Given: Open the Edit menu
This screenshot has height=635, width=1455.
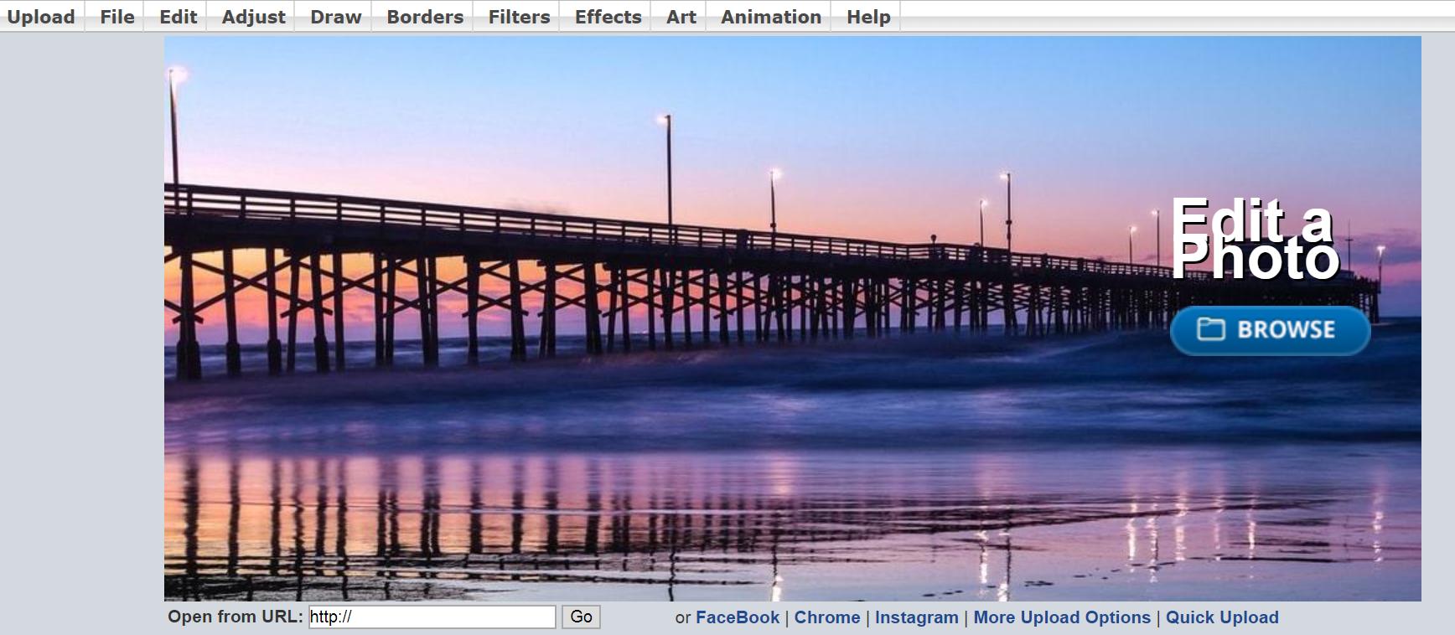Looking at the screenshot, I should (x=179, y=17).
